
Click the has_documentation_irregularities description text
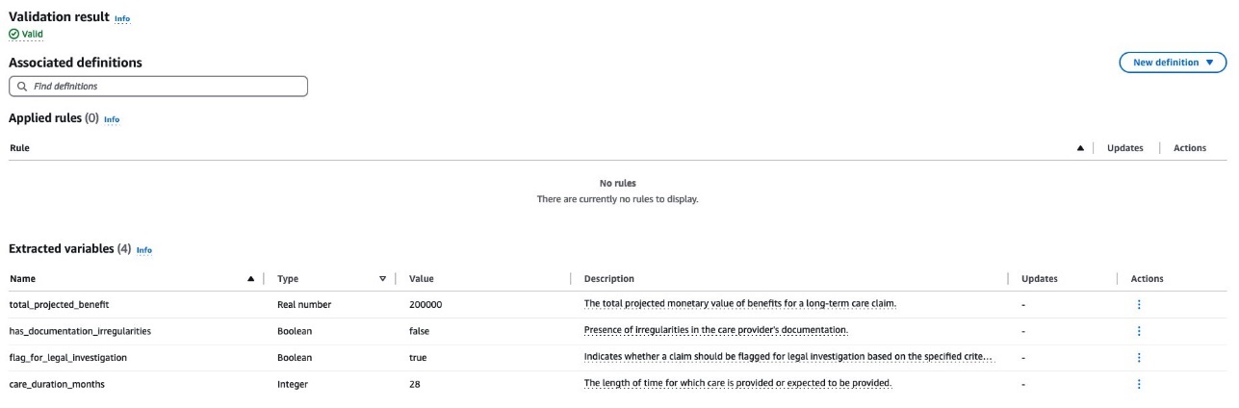coord(715,331)
